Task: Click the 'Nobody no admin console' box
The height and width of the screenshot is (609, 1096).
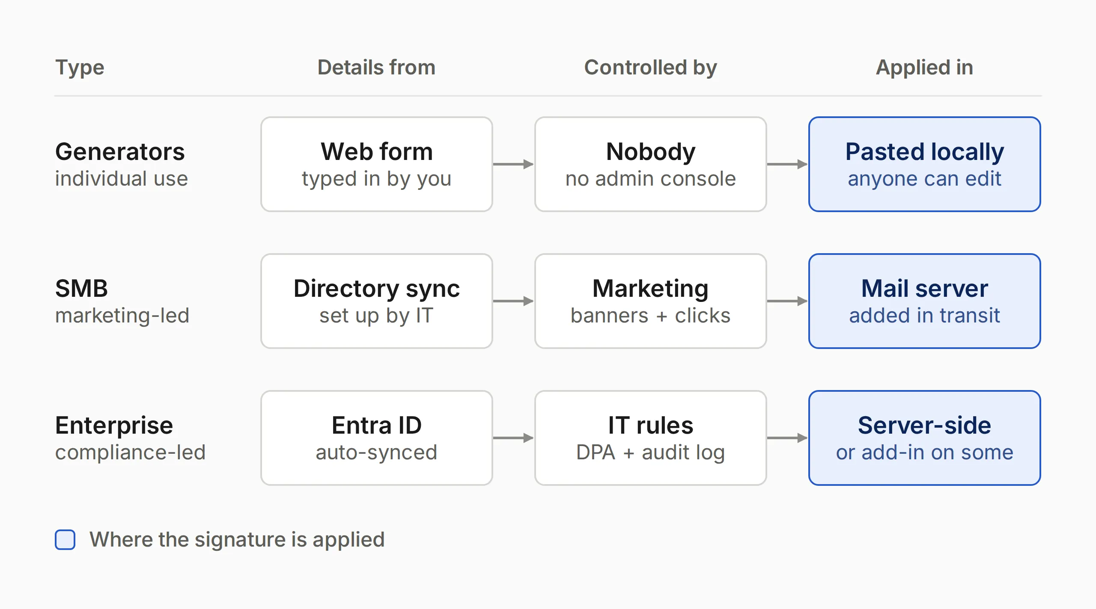Action: coord(651,164)
